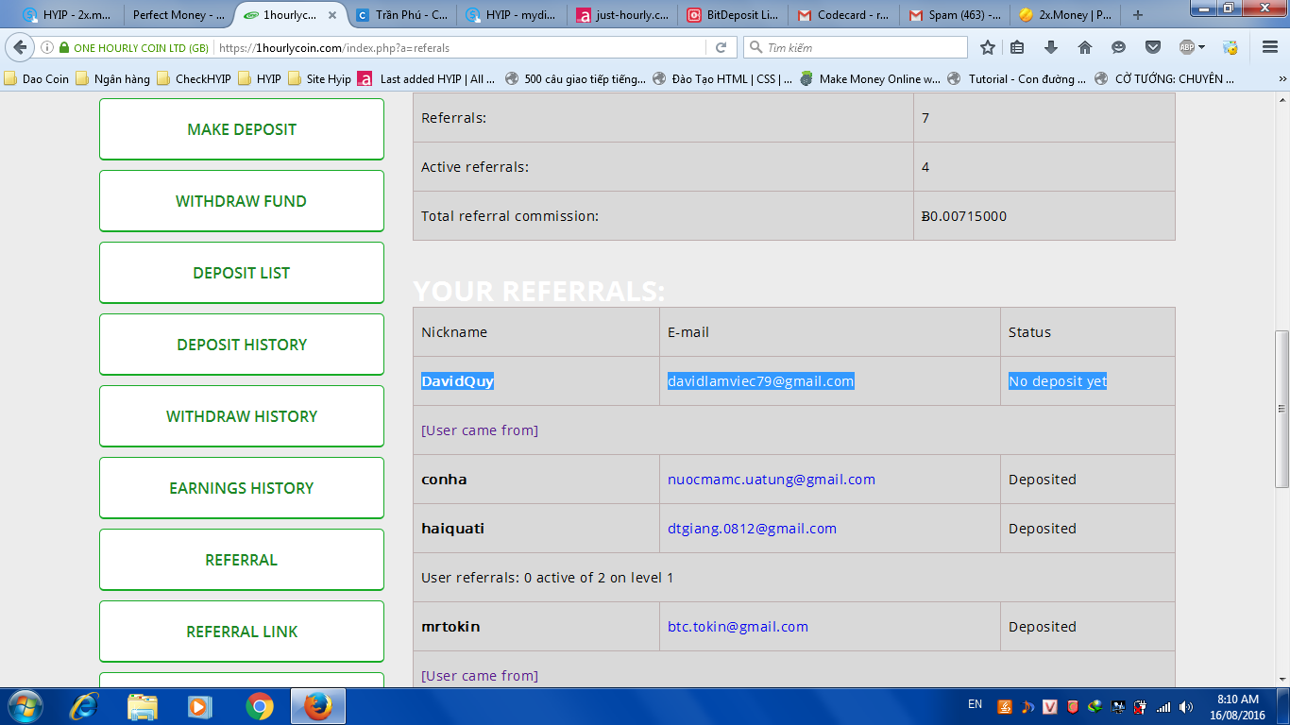Image resolution: width=1290 pixels, height=725 pixels.
Task: Click the Adblock Plus ABP icon
Action: 1187,48
